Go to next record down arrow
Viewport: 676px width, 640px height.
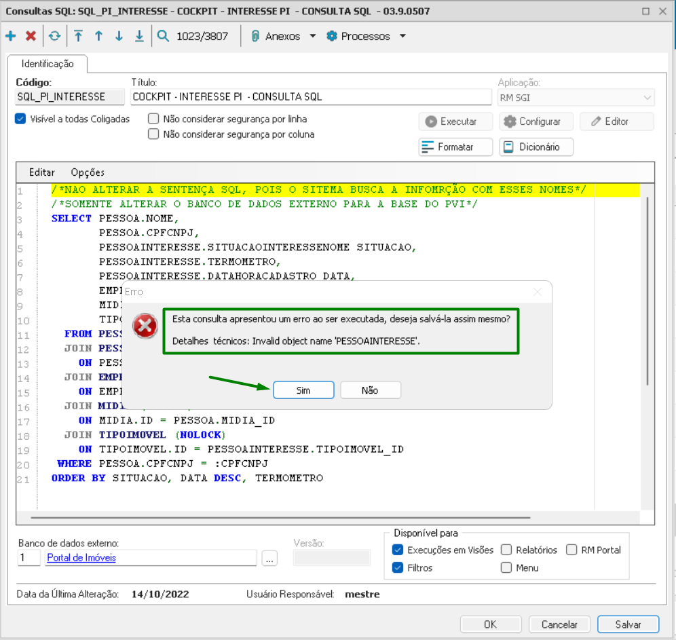point(119,36)
